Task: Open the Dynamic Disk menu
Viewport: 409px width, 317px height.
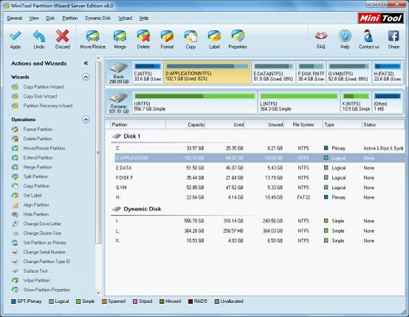Action: click(x=98, y=18)
